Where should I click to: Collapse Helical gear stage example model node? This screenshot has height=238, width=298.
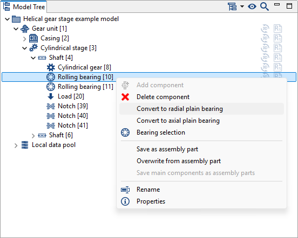(x=7, y=19)
